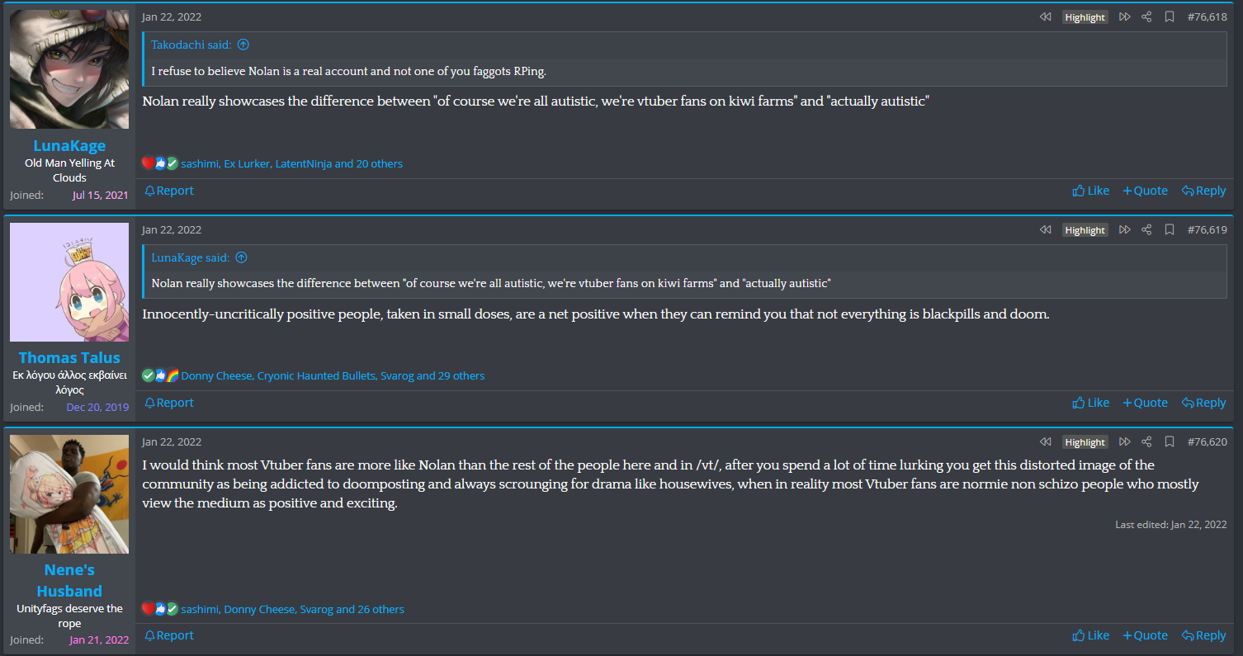Like Thomas Talus's post

click(x=1090, y=403)
